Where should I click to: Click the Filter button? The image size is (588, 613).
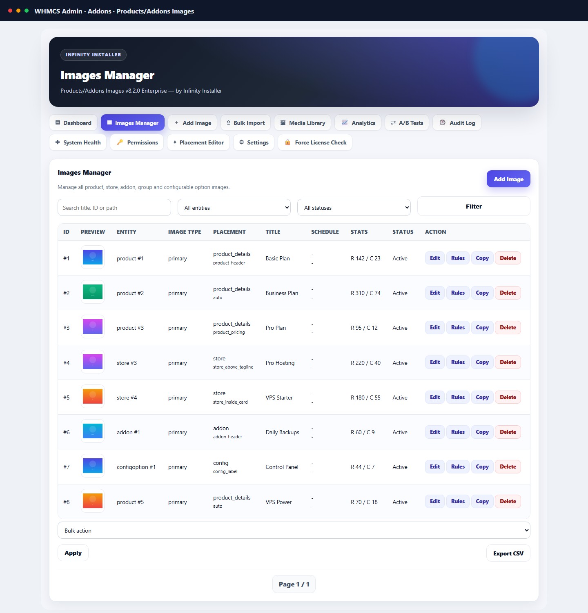click(474, 207)
